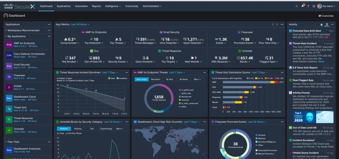Screen dimensions: 339x159
Task: Expand Compromised metric dropdown
Action: [70, 43]
